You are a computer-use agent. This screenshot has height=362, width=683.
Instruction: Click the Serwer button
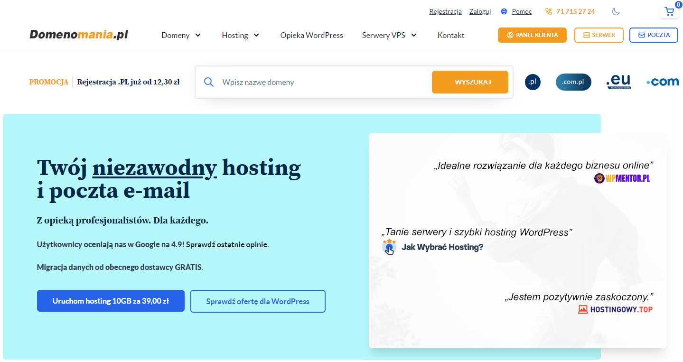point(599,35)
